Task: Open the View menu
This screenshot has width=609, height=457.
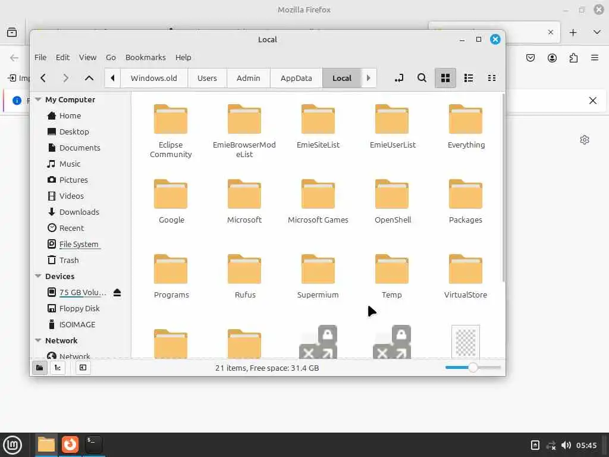Action: coord(88,58)
